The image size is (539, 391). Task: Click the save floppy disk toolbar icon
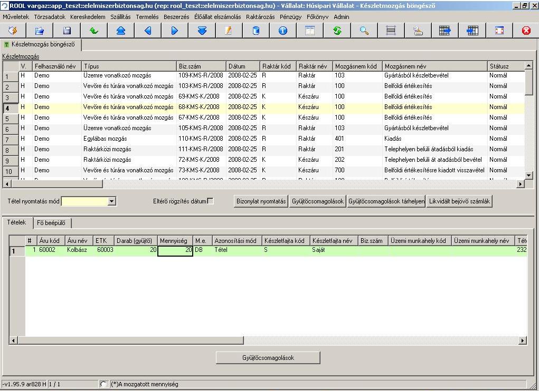tap(67, 31)
